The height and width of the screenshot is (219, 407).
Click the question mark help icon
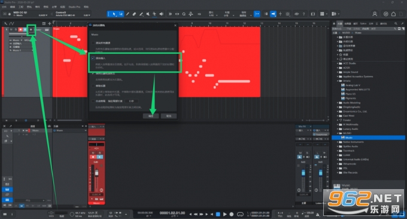[x=303, y=14]
